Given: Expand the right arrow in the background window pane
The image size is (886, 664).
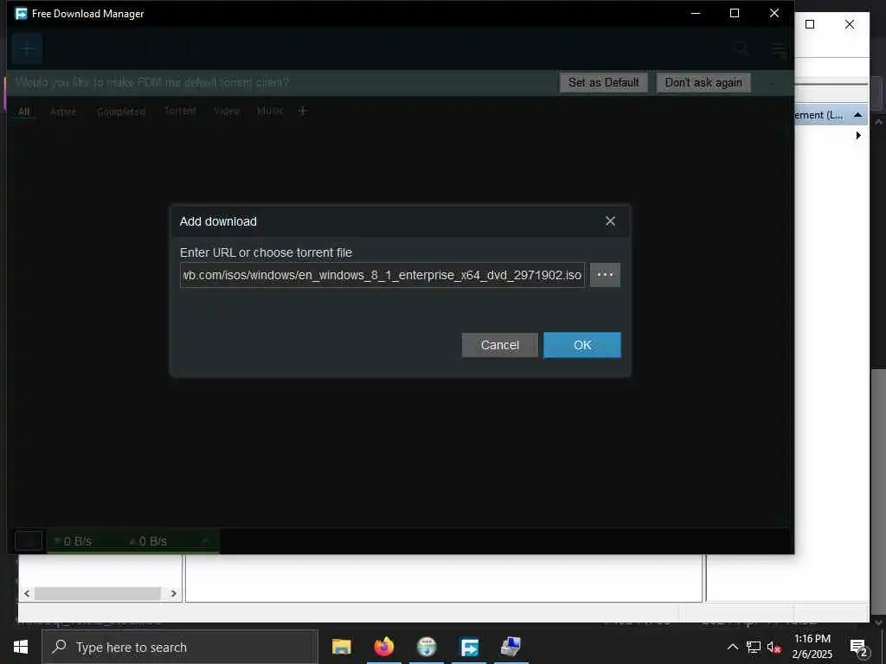Looking at the screenshot, I should point(858,136).
